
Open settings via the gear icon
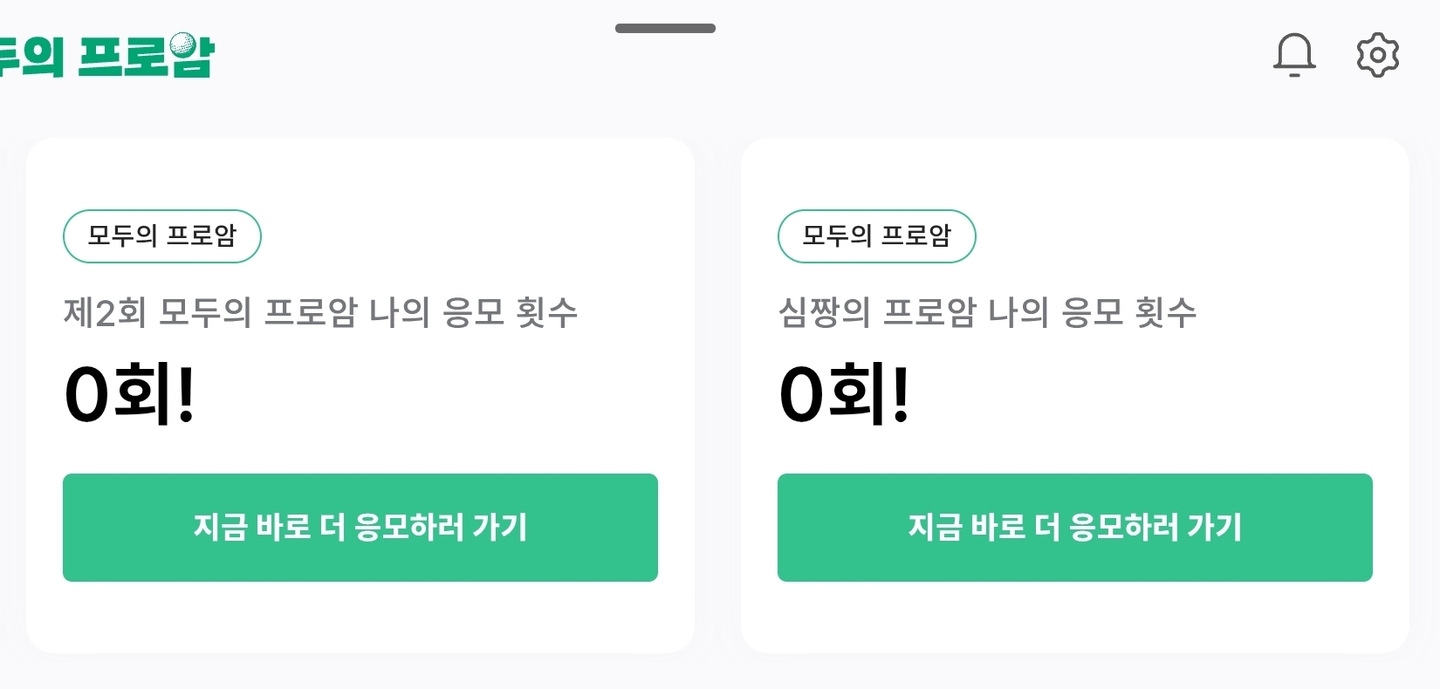pyautogui.click(x=1378, y=56)
